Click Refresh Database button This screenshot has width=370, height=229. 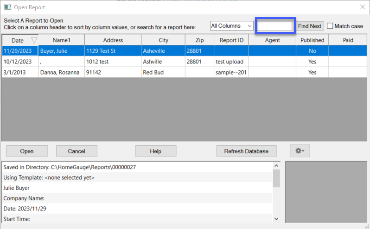point(246,151)
